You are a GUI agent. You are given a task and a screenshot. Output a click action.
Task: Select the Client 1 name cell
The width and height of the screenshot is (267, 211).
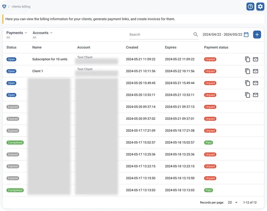pyautogui.click(x=37, y=71)
